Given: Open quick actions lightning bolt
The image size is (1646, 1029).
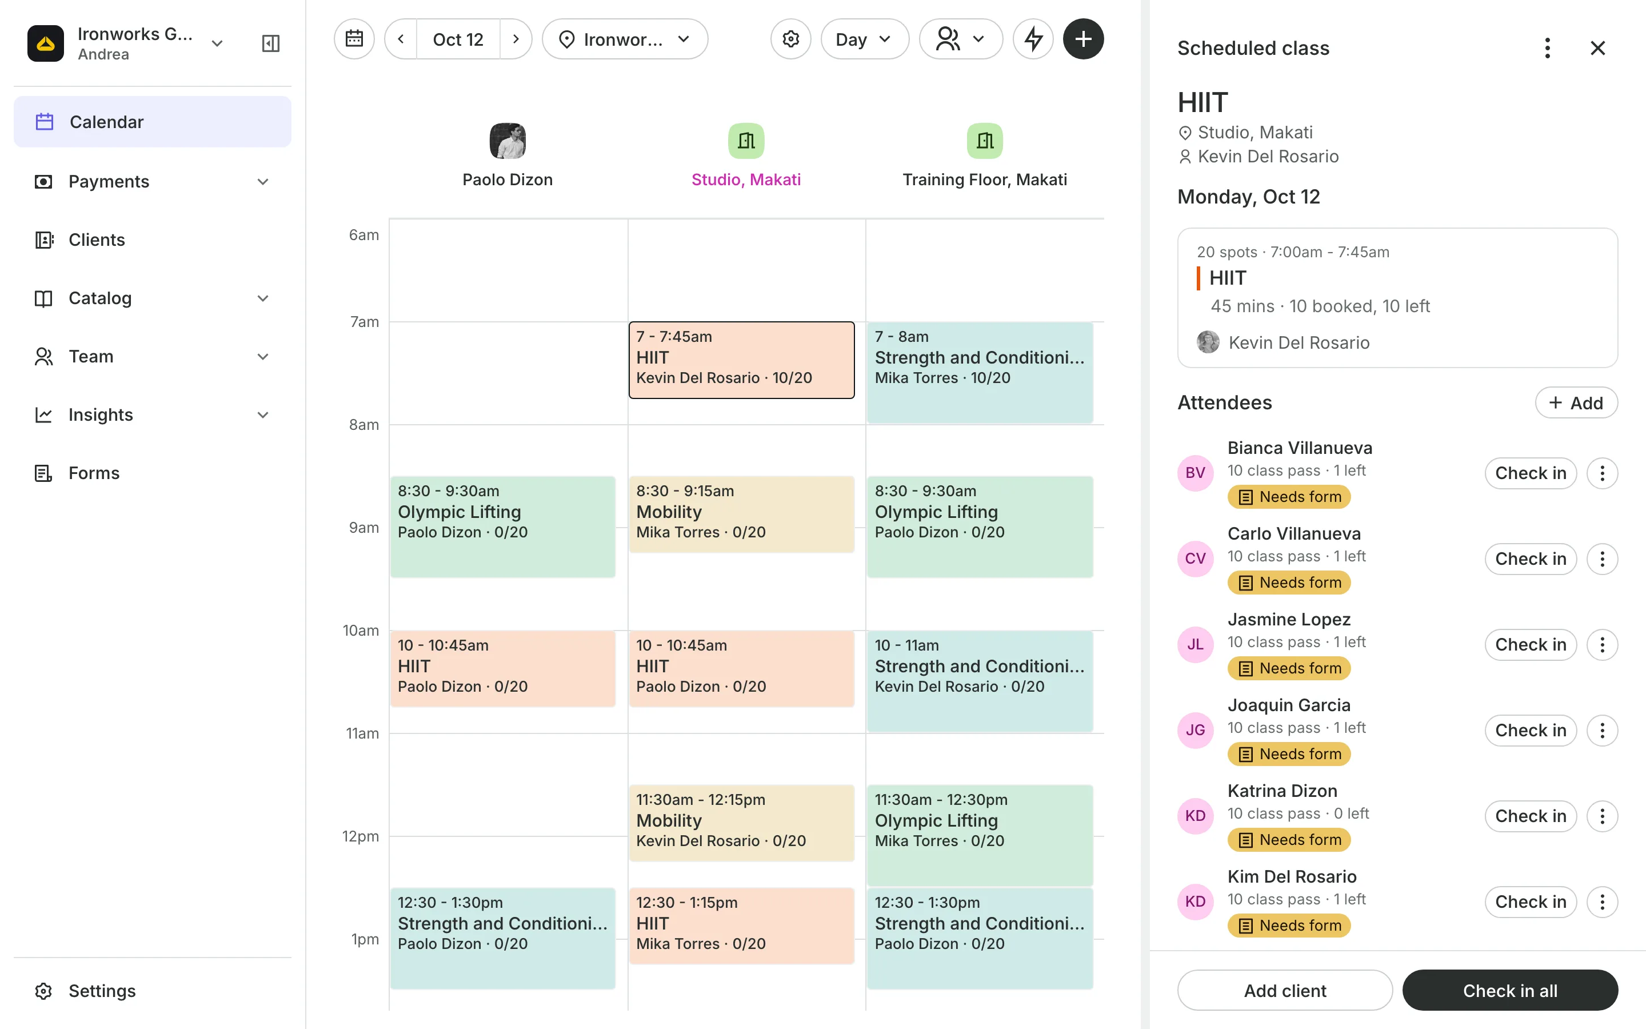Looking at the screenshot, I should [1033, 39].
